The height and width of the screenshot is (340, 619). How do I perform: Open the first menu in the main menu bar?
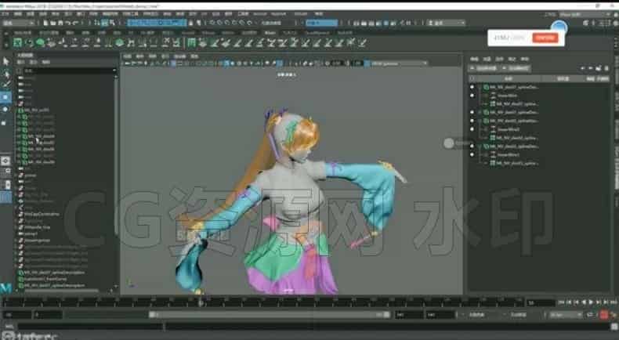(x=5, y=14)
